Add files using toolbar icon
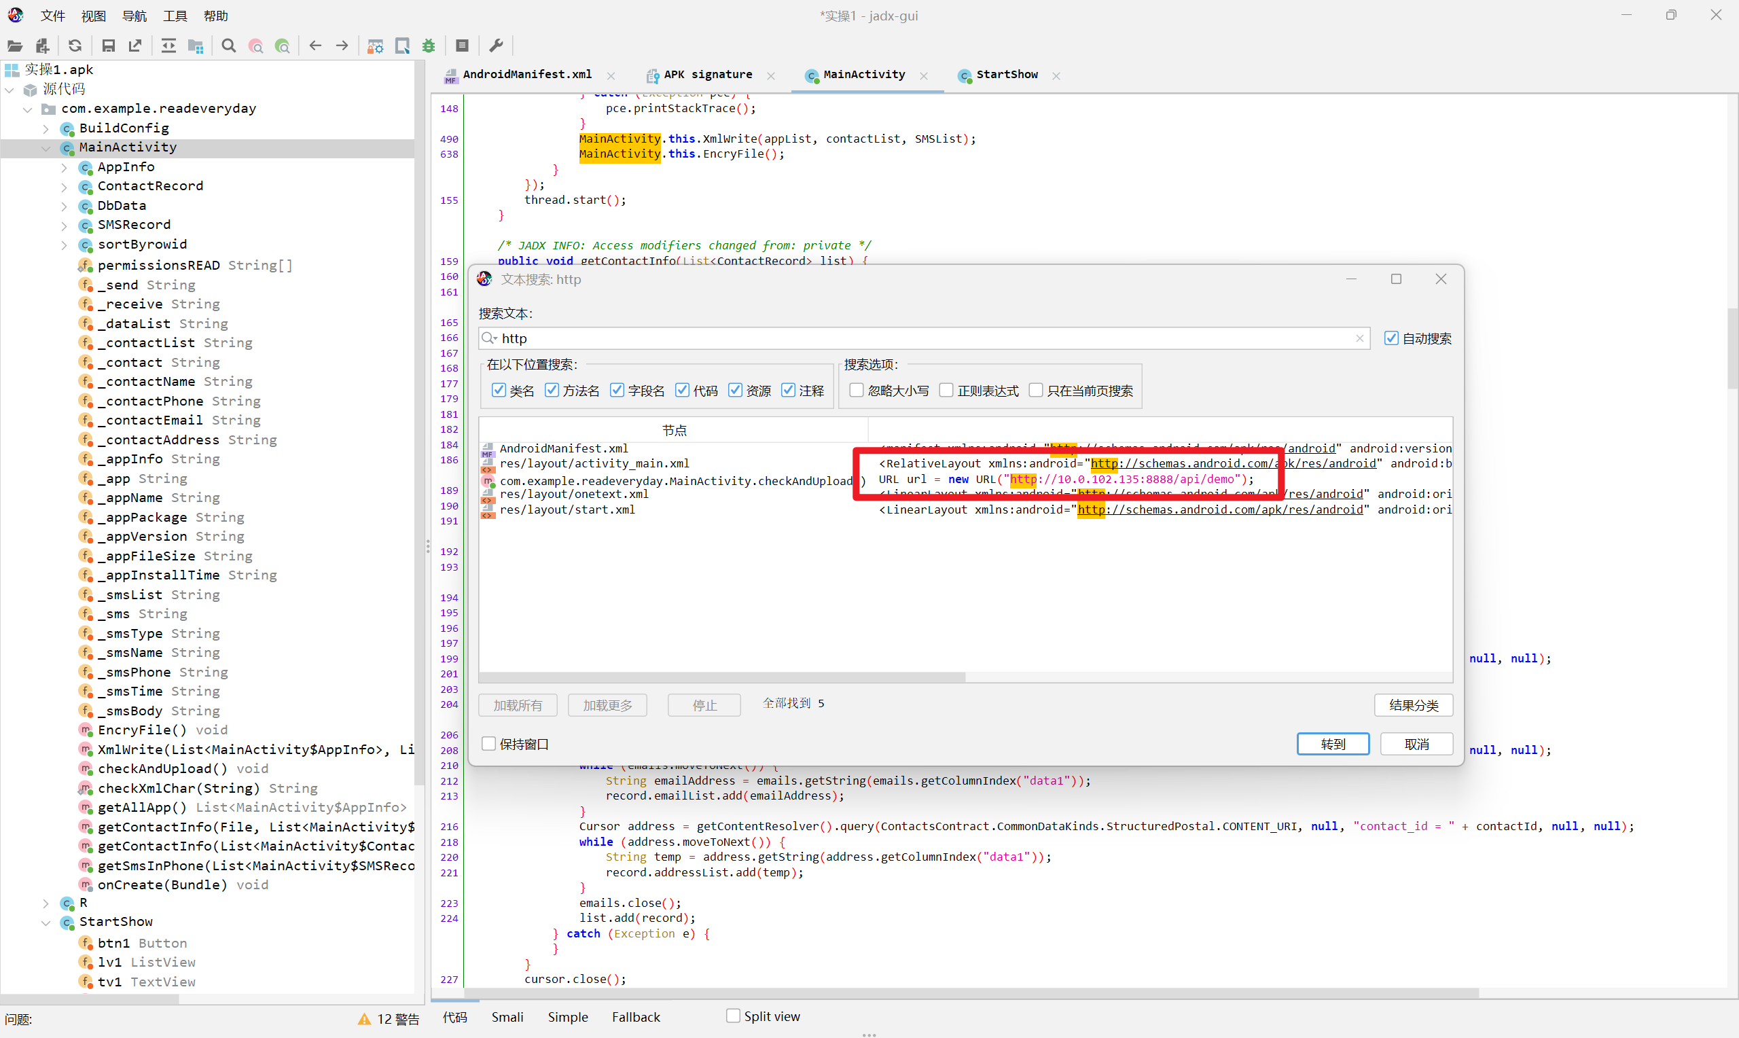 tap(43, 46)
